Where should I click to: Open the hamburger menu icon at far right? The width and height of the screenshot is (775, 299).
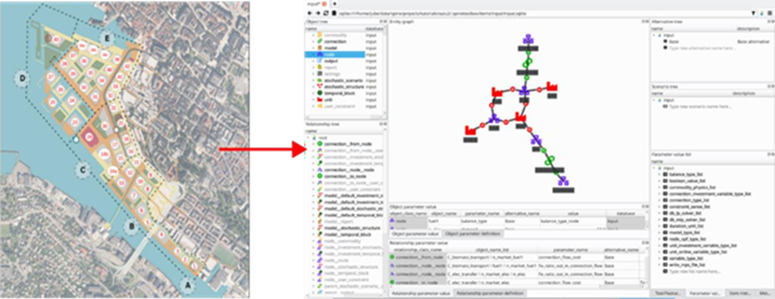pos(769,13)
